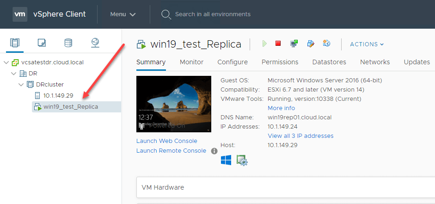The width and height of the screenshot is (435, 204).
Task: Open the Monitor tab
Action: click(x=191, y=62)
